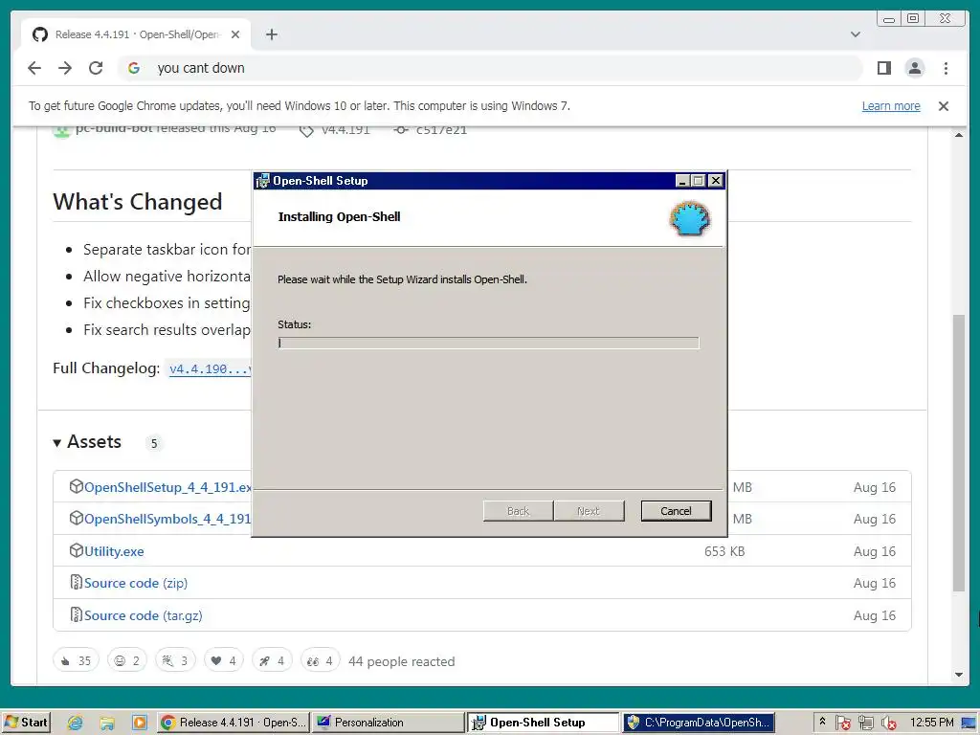
Task: Open a new Chrome tab
Action: click(271, 34)
